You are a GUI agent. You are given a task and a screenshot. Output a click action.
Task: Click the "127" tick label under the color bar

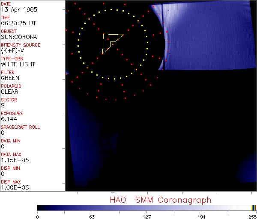146,216
